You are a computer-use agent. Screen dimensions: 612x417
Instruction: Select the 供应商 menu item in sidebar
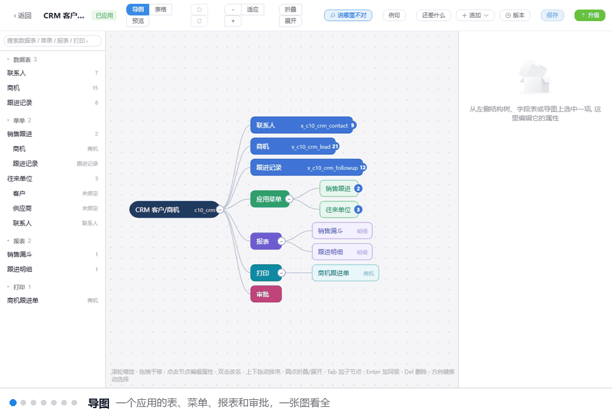(52, 208)
